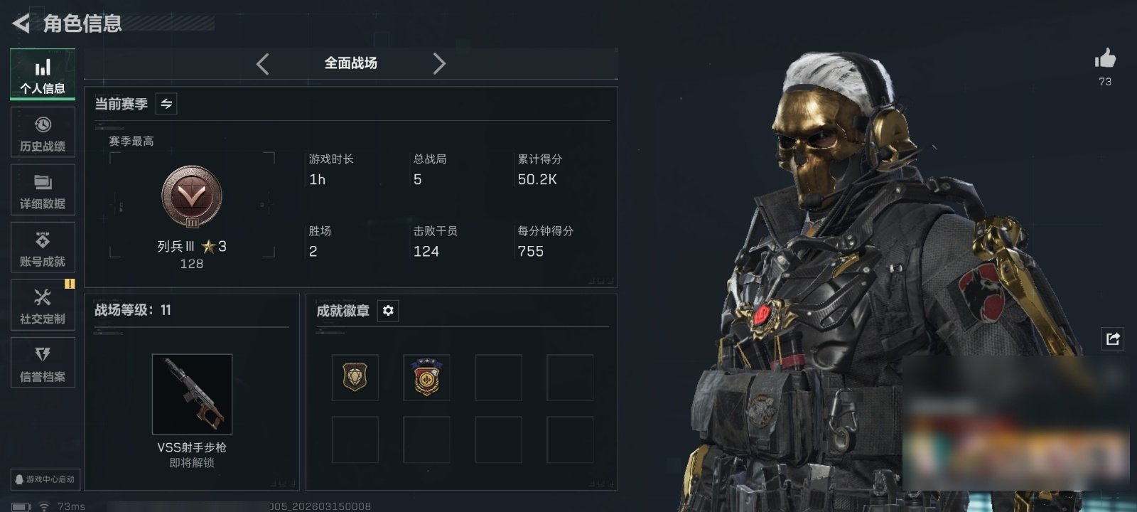Open the 个人信息 sidebar tab
1137x512 pixels.
tap(43, 75)
